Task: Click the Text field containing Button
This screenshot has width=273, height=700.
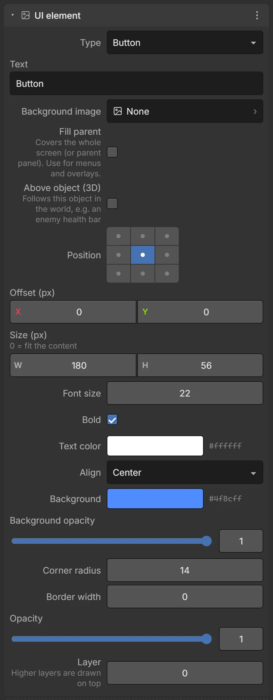Action: [x=136, y=83]
